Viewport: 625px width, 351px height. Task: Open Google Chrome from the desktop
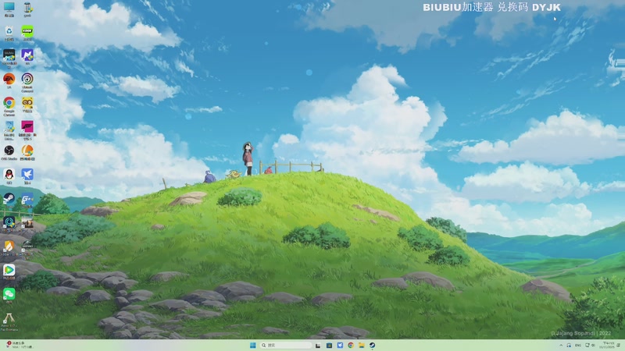(x=9, y=105)
